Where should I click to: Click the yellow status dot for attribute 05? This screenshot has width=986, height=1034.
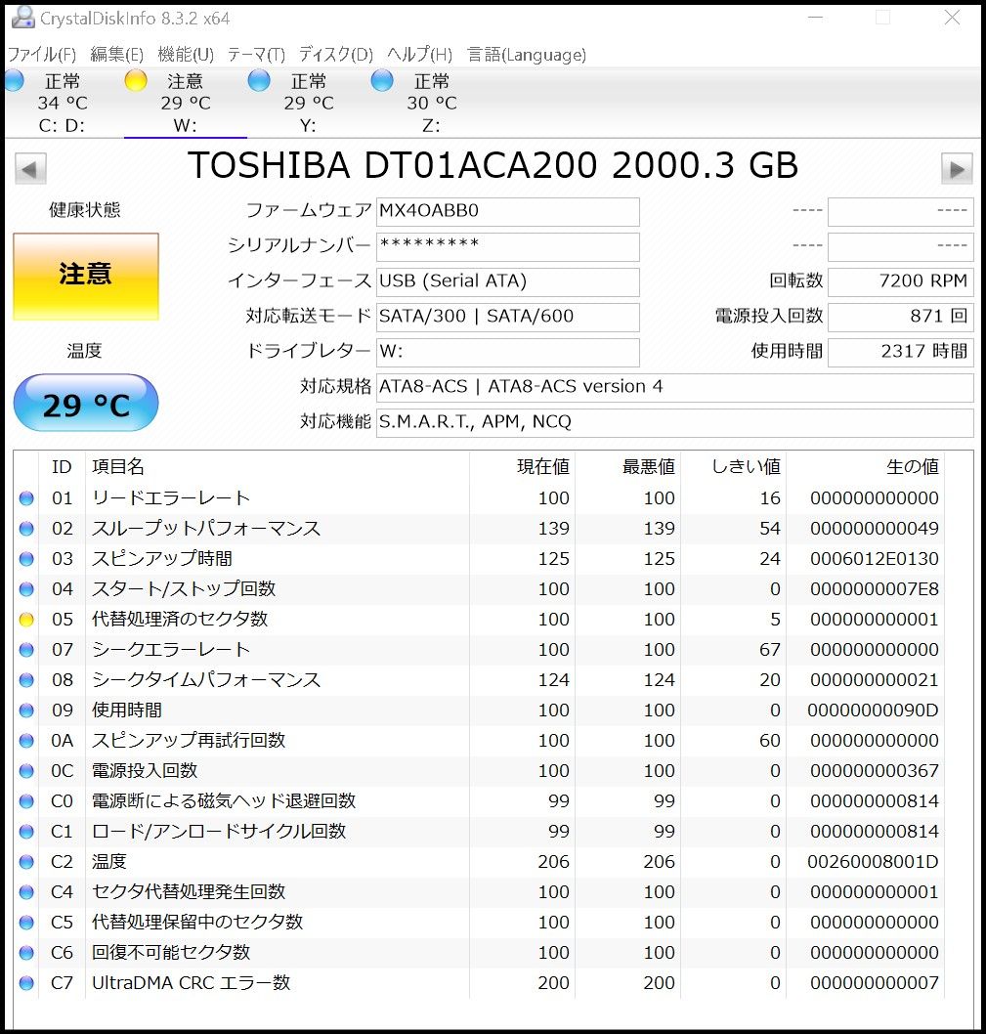(26, 620)
